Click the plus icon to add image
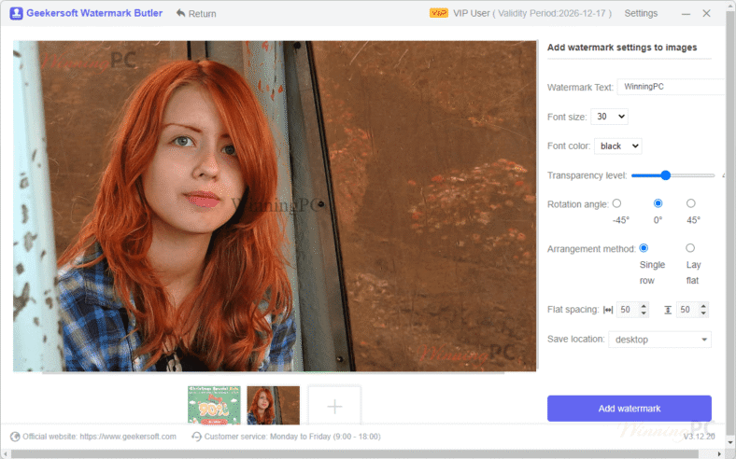 click(334, 406)
